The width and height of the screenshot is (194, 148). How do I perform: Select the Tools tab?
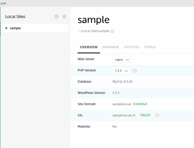(150, 47)
